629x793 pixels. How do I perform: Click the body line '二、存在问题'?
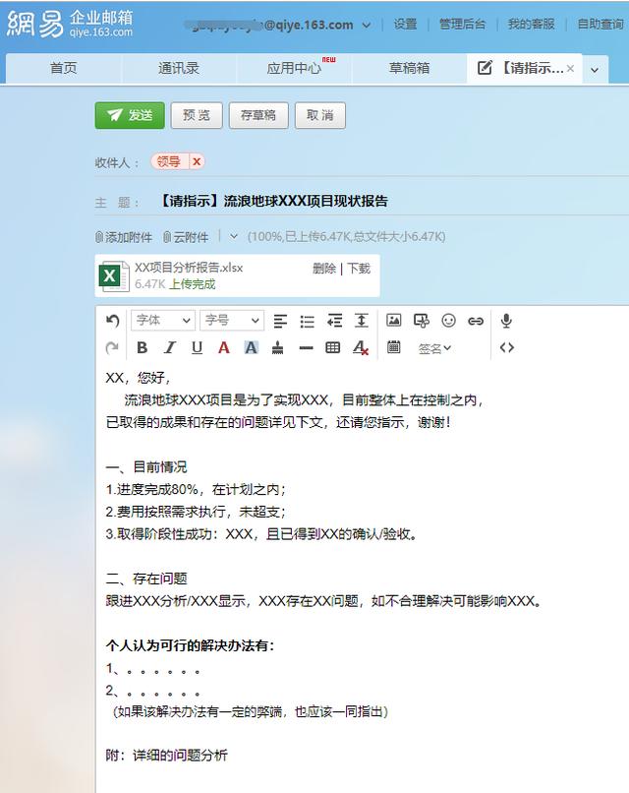coord(146,579)
